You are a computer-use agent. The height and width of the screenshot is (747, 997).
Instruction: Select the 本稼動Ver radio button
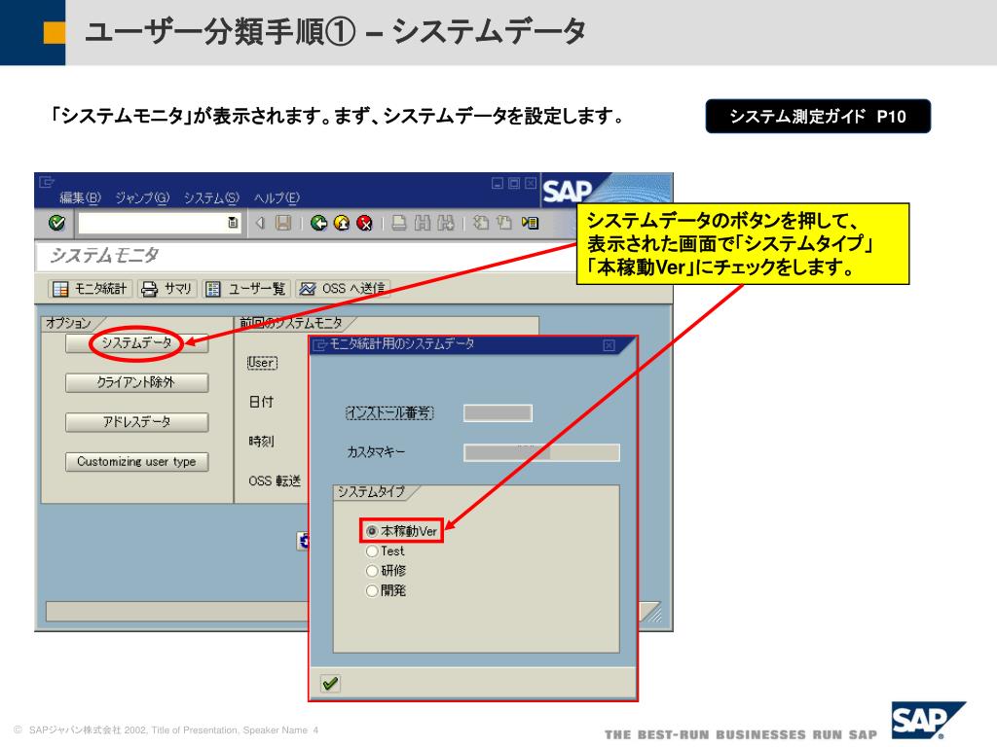pyautogui.click(x=372, y=531)
